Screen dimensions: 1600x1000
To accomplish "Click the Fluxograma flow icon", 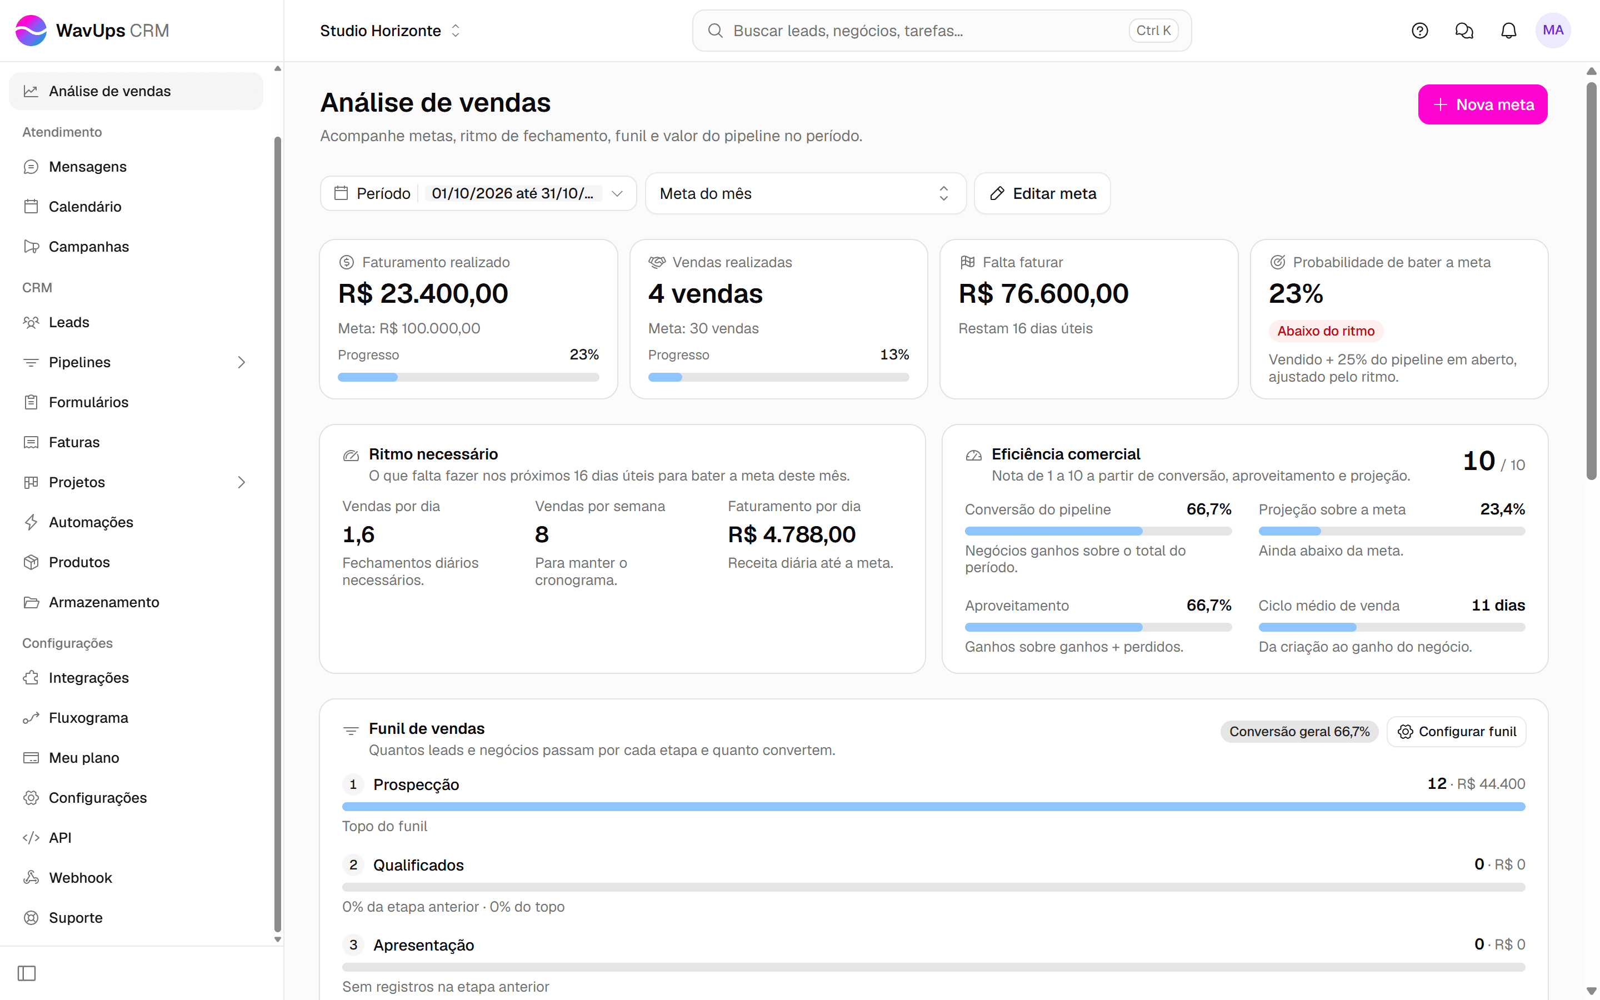I will coord(31,718).
